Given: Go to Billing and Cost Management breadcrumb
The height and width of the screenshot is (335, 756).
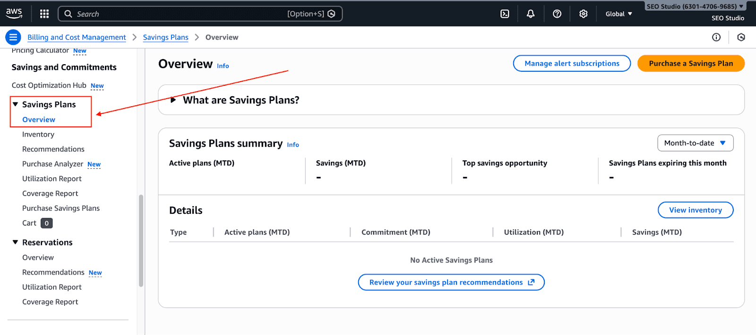Looking at the screenshot, I should [x=77, y=37].
